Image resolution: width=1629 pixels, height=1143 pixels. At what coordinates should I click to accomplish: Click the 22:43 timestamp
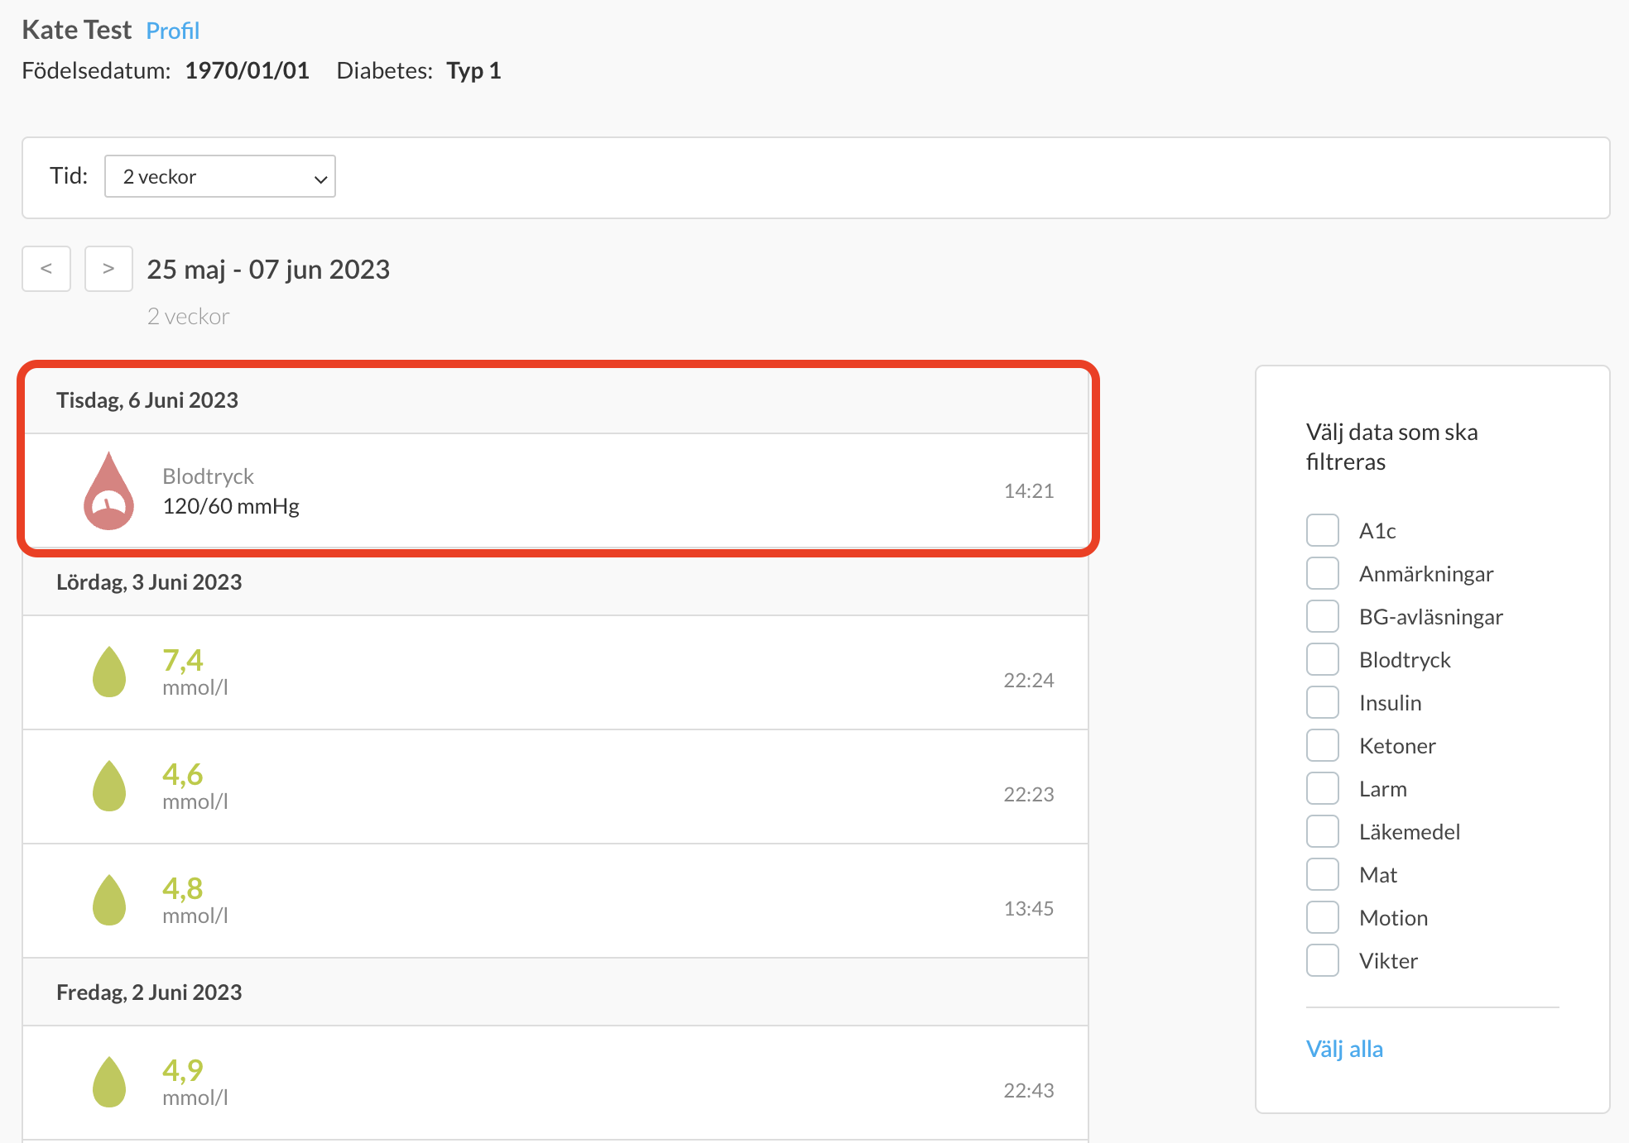(1029, 1091)
